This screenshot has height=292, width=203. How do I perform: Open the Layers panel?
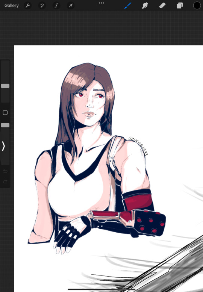click(x=180, y=6)
